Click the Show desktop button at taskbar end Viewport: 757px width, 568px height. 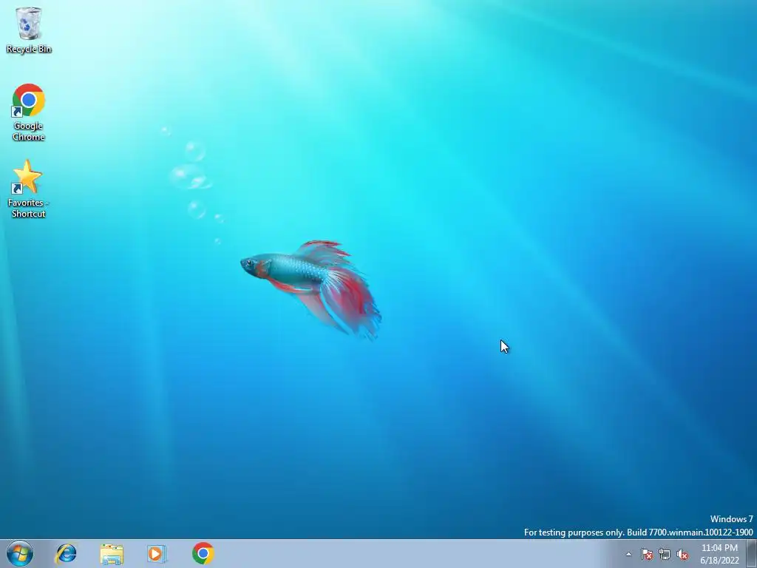tap(752, 554)
